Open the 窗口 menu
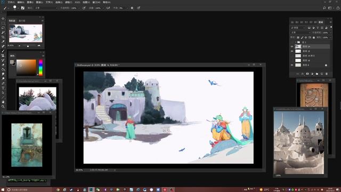Image resolution: width=341 pixels, height=192 pixels. pos(96,2)
